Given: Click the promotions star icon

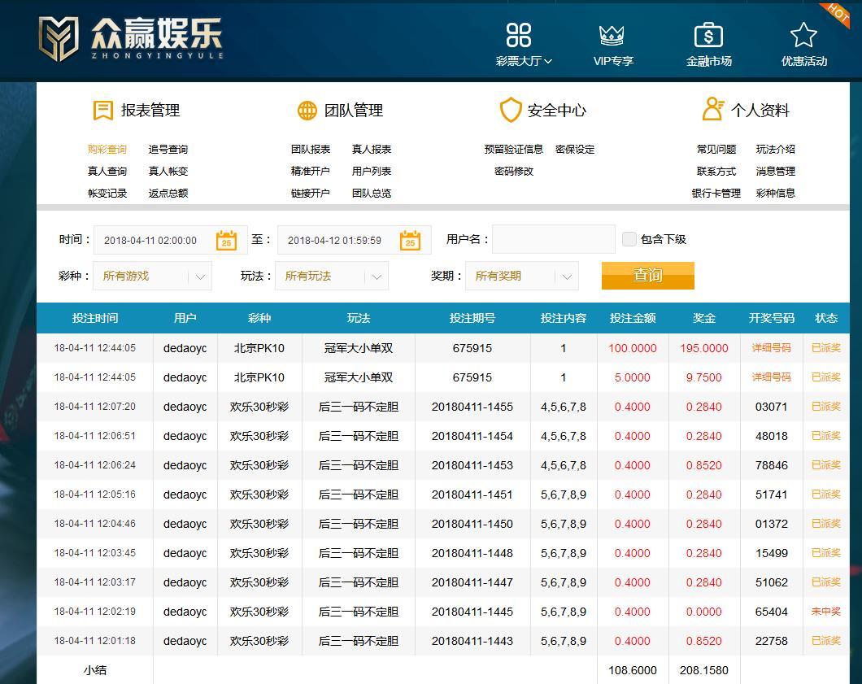Looking at the screenshot, I should pos(803,35).
